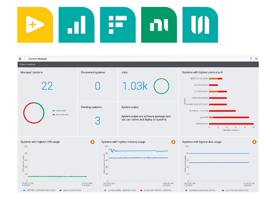Click the teal bar chart product icon
Viewport: 276px width, 207px height.
77,25
